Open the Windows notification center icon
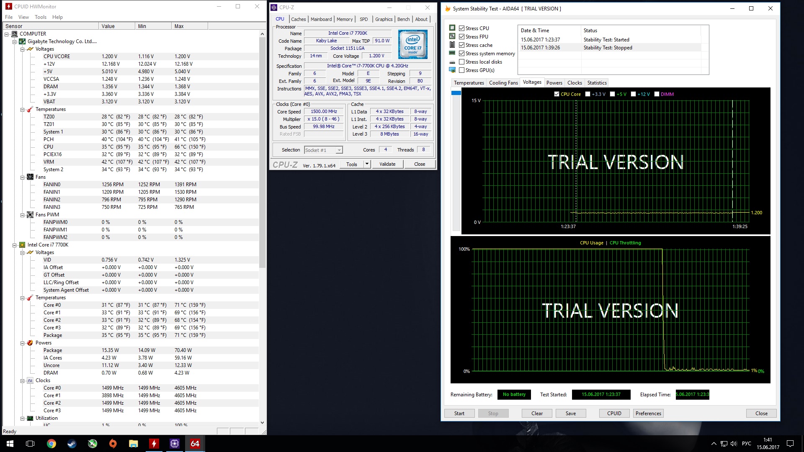This screenshot has width=804, height=452. [790, 444]
